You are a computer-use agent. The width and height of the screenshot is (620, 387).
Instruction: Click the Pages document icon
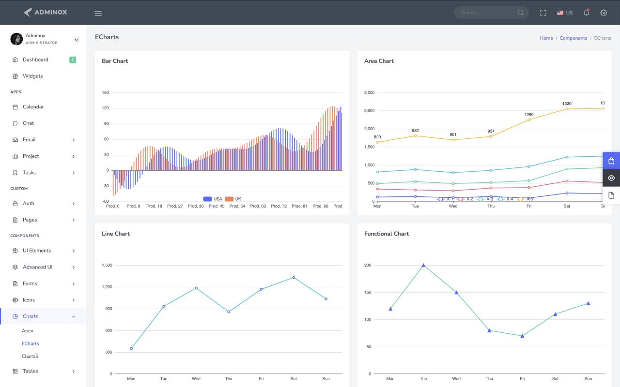(x=15, y=220)
